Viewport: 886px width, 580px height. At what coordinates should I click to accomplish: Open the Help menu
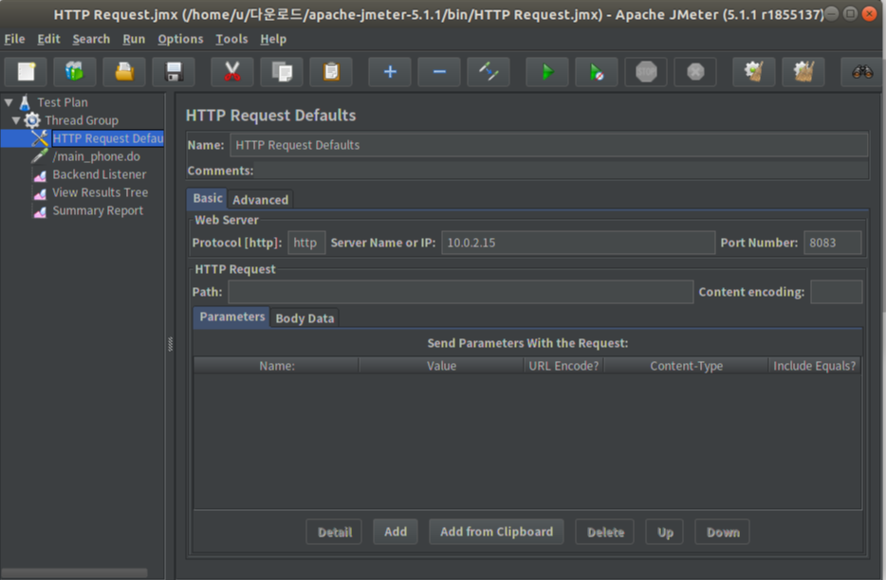pos(273,39)
